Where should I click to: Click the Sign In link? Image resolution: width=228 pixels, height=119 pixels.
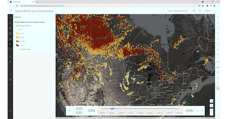[x=208, y=11]
